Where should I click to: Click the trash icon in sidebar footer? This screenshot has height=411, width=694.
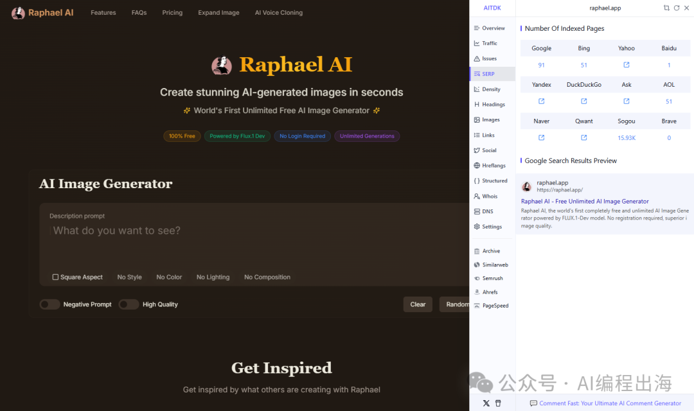click(498, 403)
